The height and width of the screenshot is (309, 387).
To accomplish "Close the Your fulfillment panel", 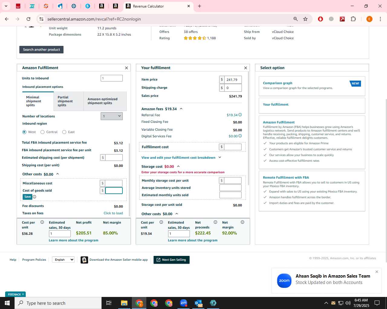I will 246,68.
